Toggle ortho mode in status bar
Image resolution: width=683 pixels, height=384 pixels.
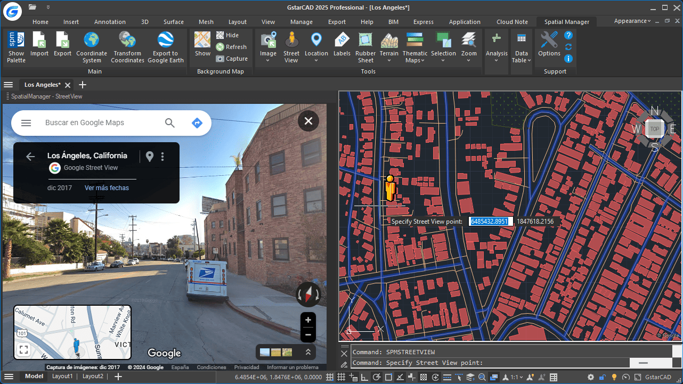tap(364, 377)
